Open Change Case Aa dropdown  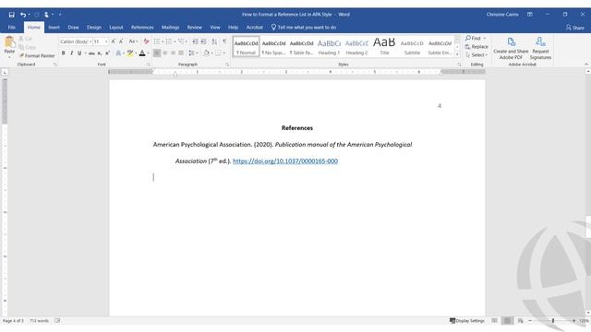133,41
